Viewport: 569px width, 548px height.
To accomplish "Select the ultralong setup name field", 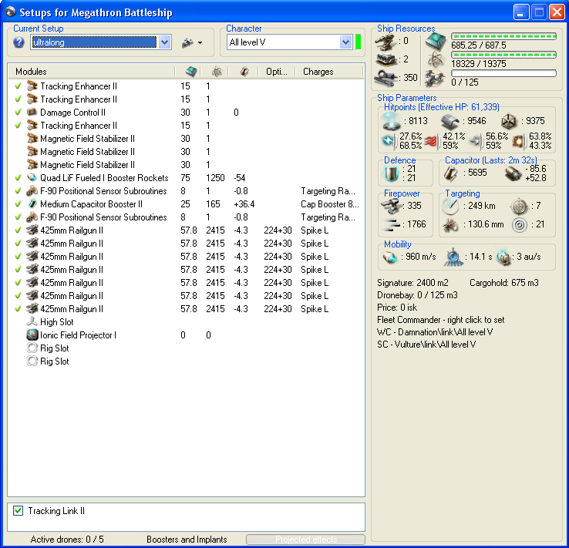I will pyautogui.click(x=94, y=42).
